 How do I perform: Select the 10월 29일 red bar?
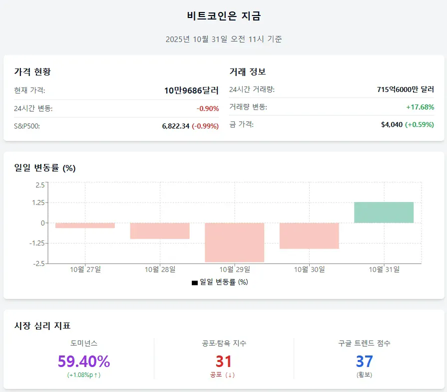(x=234, y=242)
